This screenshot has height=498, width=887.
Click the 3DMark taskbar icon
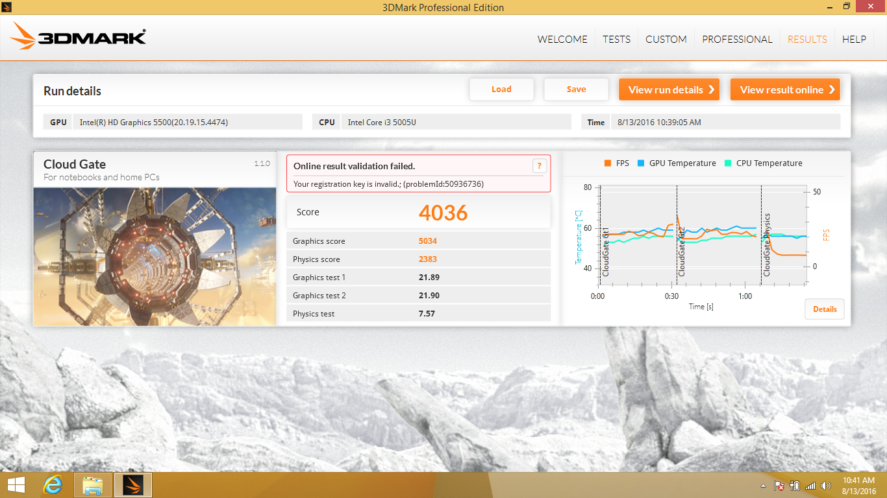[x=133, y=485]
